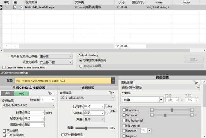
Task: Click the saturation plus button
Action: (x=192, y=115)
